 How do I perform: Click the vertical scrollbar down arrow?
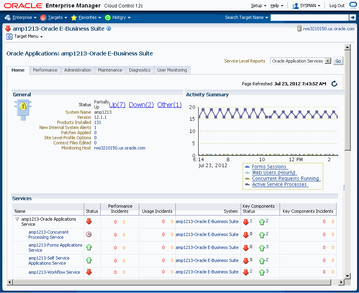coord(347,276)
